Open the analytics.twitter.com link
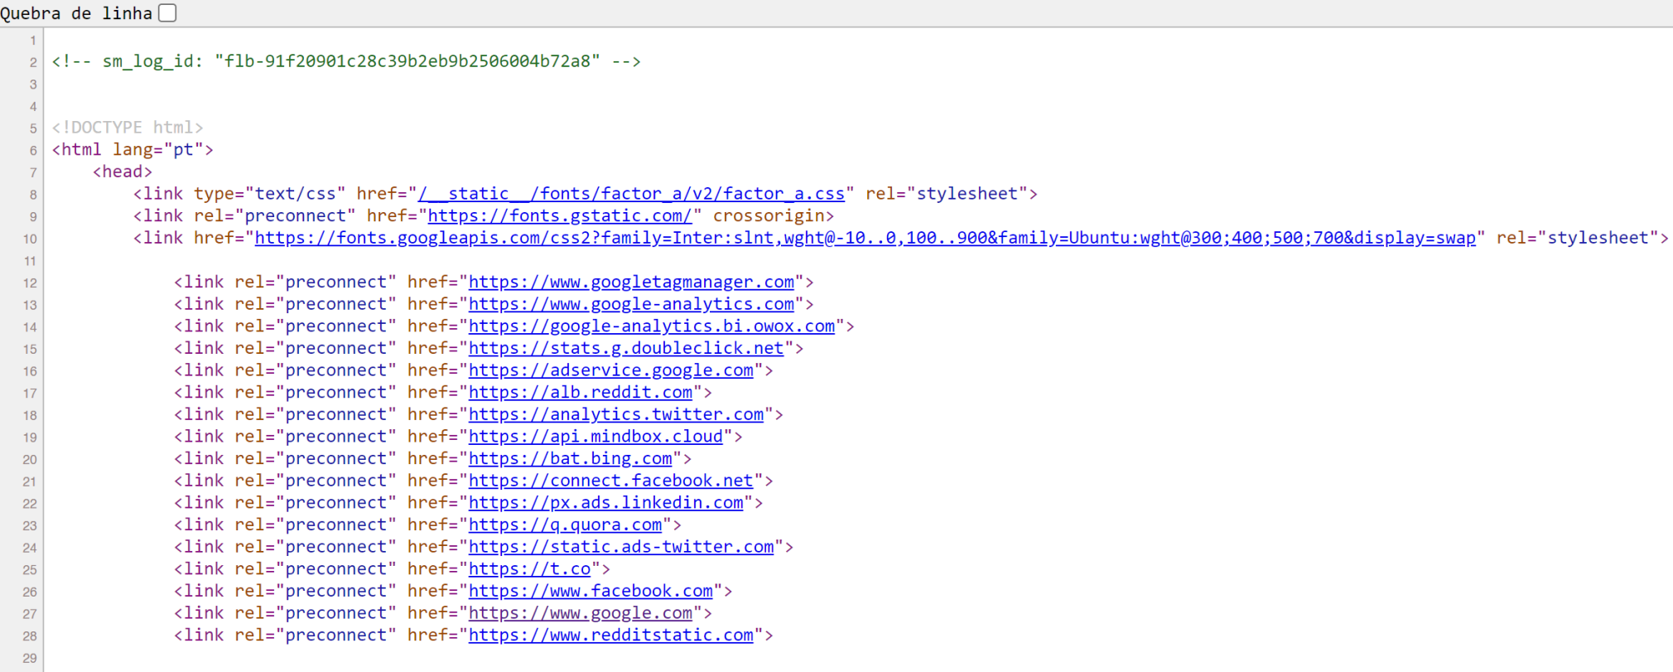1673x672 pixels. [616, 414]
